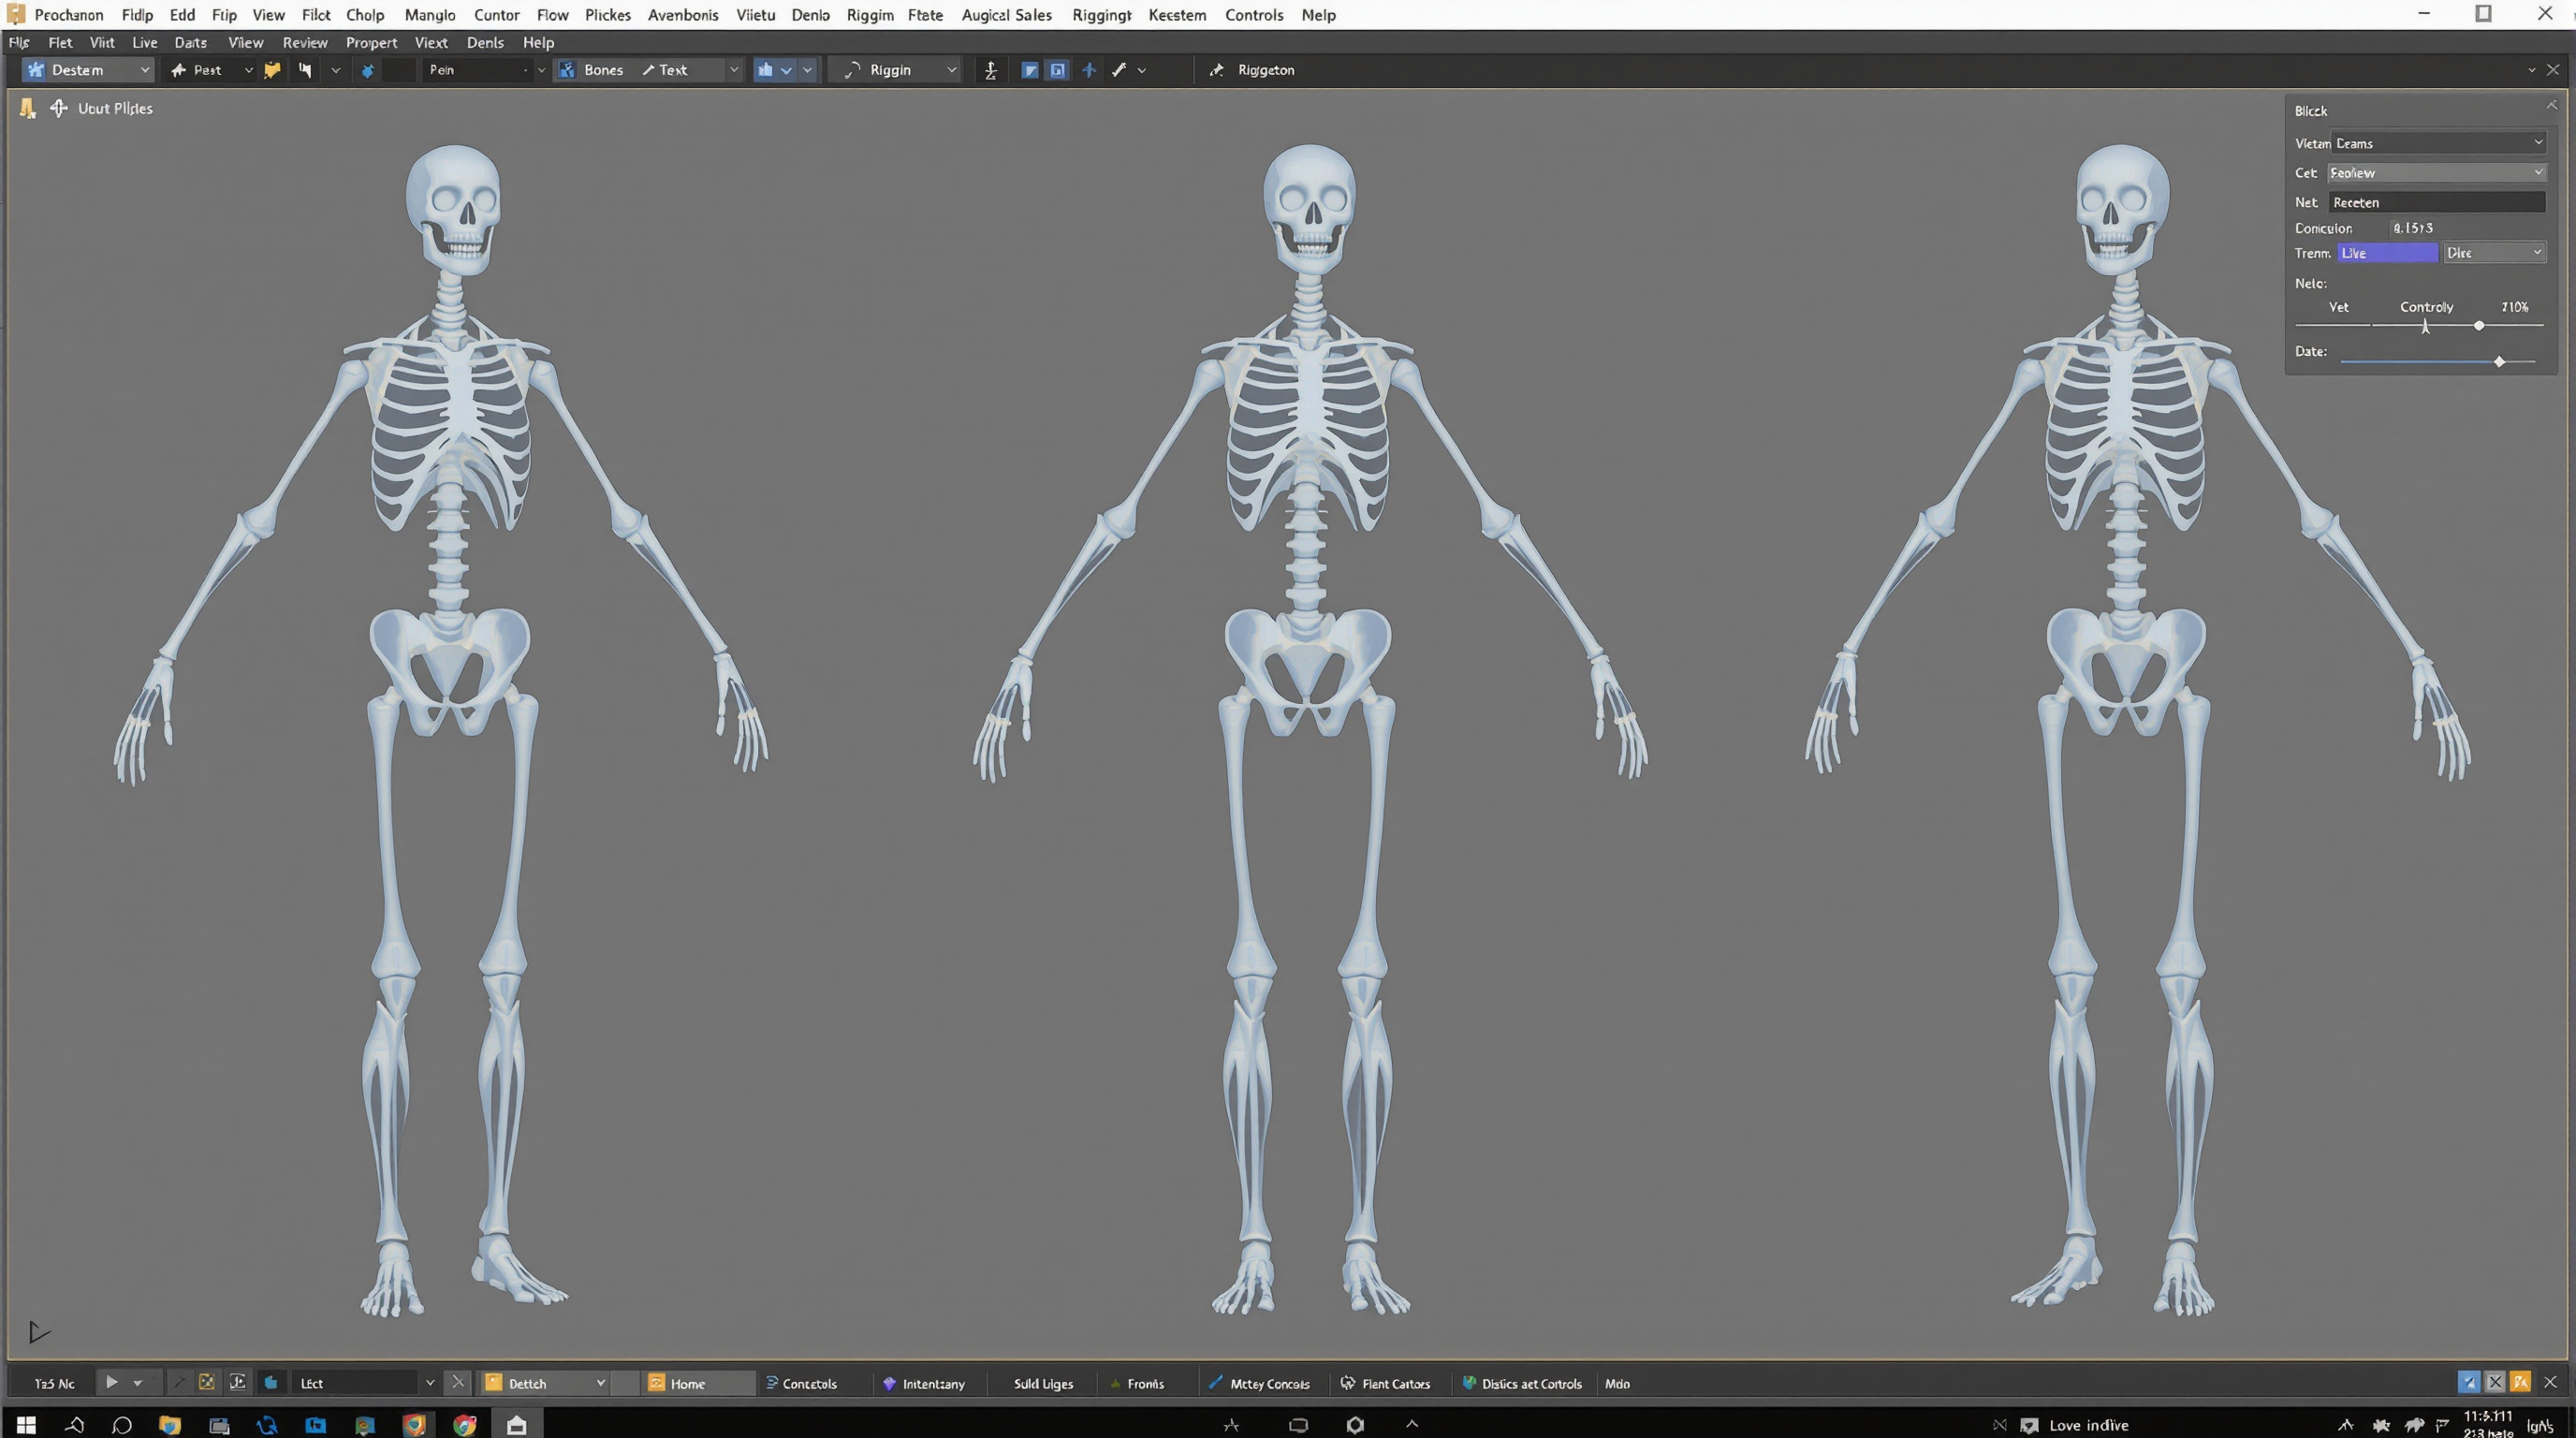Open the Avenbonis menu

point(683,15)
